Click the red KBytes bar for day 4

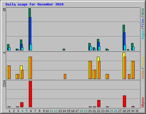(22, 105)
